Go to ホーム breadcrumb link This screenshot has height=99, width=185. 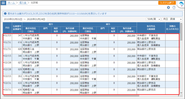pos(11,3)
